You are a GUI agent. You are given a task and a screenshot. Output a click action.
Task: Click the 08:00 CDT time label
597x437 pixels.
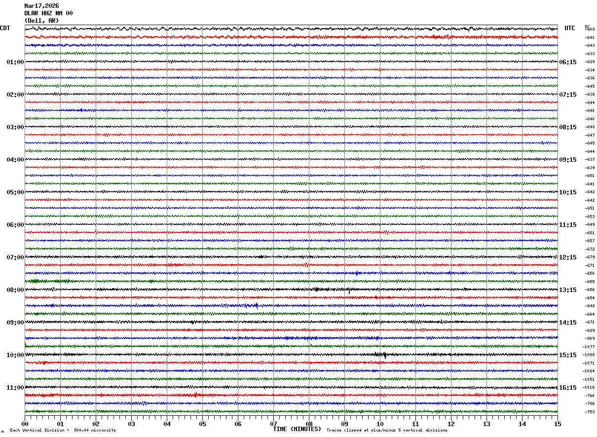coord(15,290)
